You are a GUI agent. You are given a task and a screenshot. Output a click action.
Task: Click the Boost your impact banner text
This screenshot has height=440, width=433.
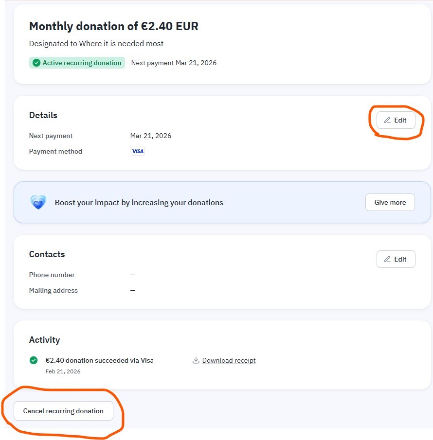pyautogui.click(x=139, y=202)
